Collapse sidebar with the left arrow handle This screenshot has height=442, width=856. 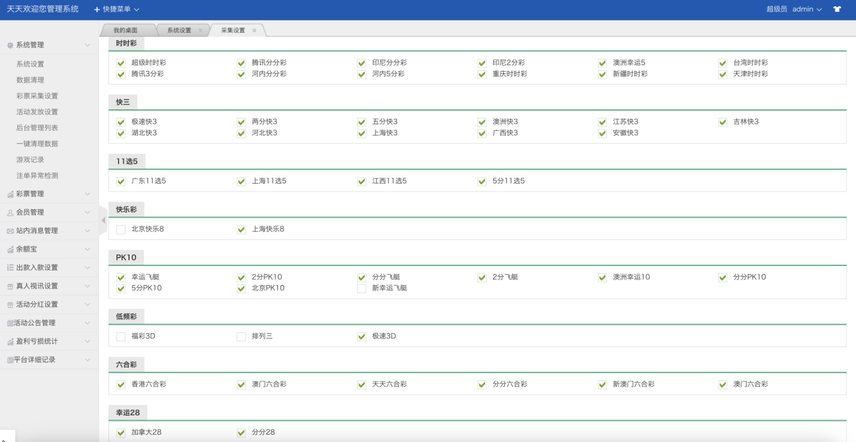(103, 220)
